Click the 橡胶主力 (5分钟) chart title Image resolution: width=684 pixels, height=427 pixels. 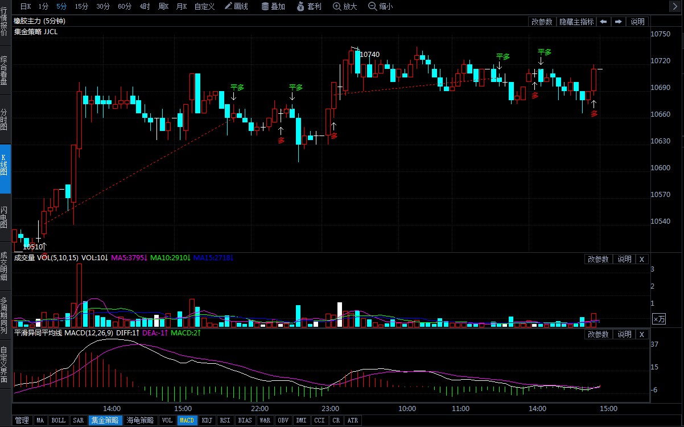[40, 22]
